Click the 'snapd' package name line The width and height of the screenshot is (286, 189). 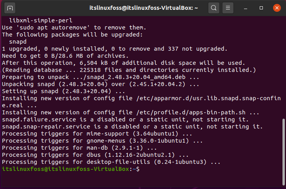[x=18, y=42]
